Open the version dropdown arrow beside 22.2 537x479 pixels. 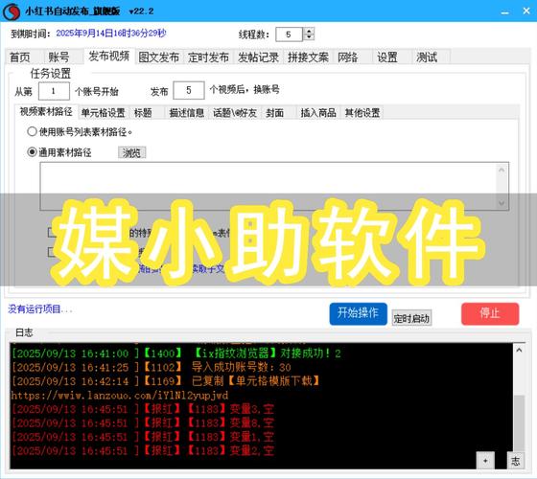pos(131,11)
